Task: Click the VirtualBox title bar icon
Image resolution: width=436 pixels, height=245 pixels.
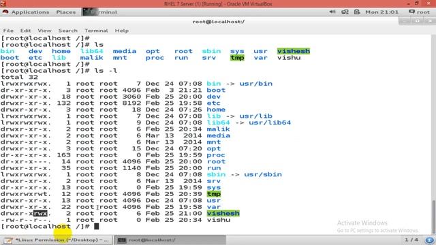Action: [x=3, y=3]
